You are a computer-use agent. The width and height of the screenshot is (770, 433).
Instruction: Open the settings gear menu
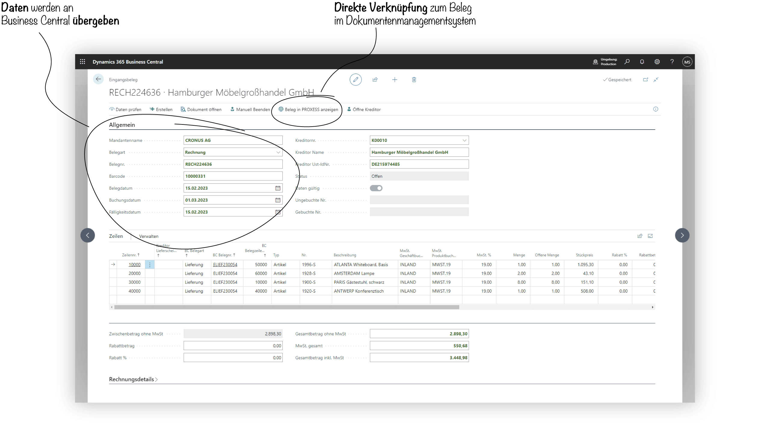[657, 62]
